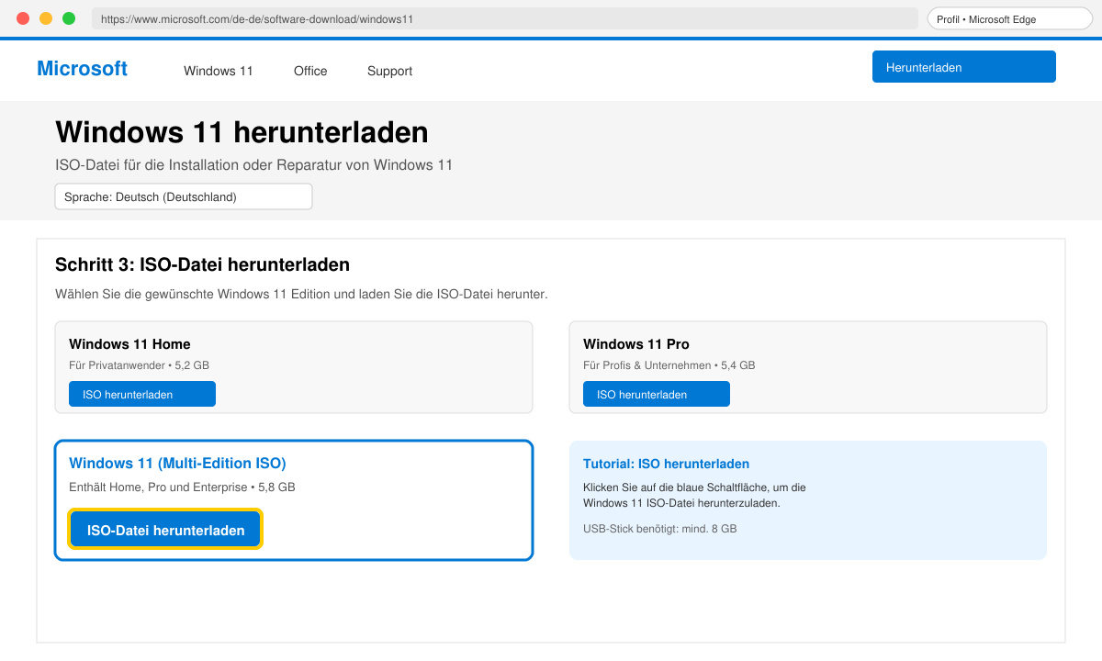Select the Windows 11 (Multi-Edition ISO) heading
This screenshot has height=661, width=1102.
tap(177, 463)
